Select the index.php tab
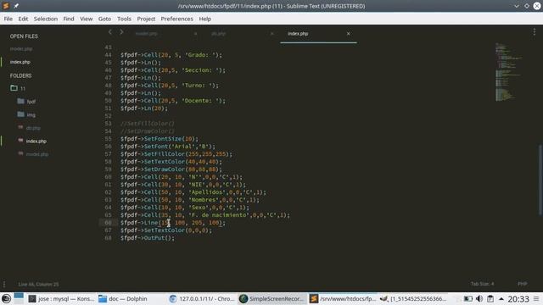 [298, 34]
